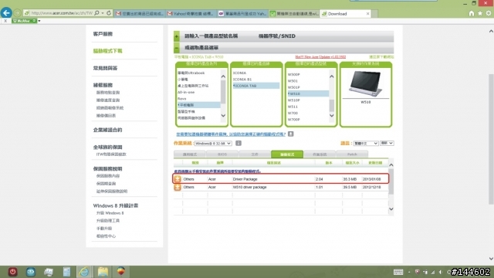
Task: Select W500P in model list
Action: click(293, 74)
